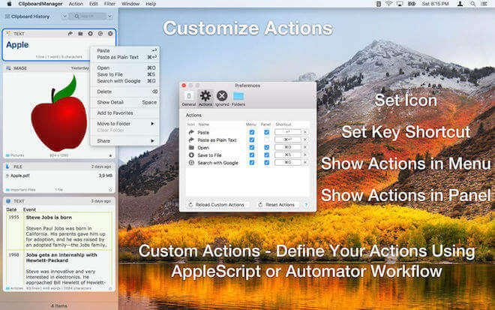The height and width of the screenshot is (310, 495).
Task: Clear the shortcut for Paste as Plain Text with its X
Action: pos(305,140)
